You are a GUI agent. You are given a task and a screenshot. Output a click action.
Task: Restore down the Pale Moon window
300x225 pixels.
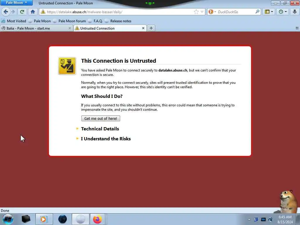pyautogui.click(x=285, y=3)
